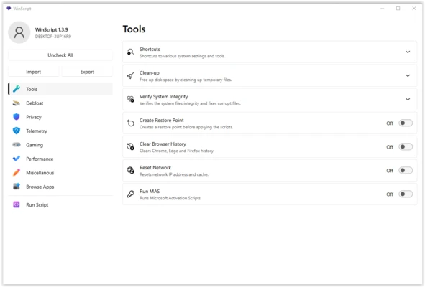Open the Run Script page

pyautogui.click(x=60, y=204)
